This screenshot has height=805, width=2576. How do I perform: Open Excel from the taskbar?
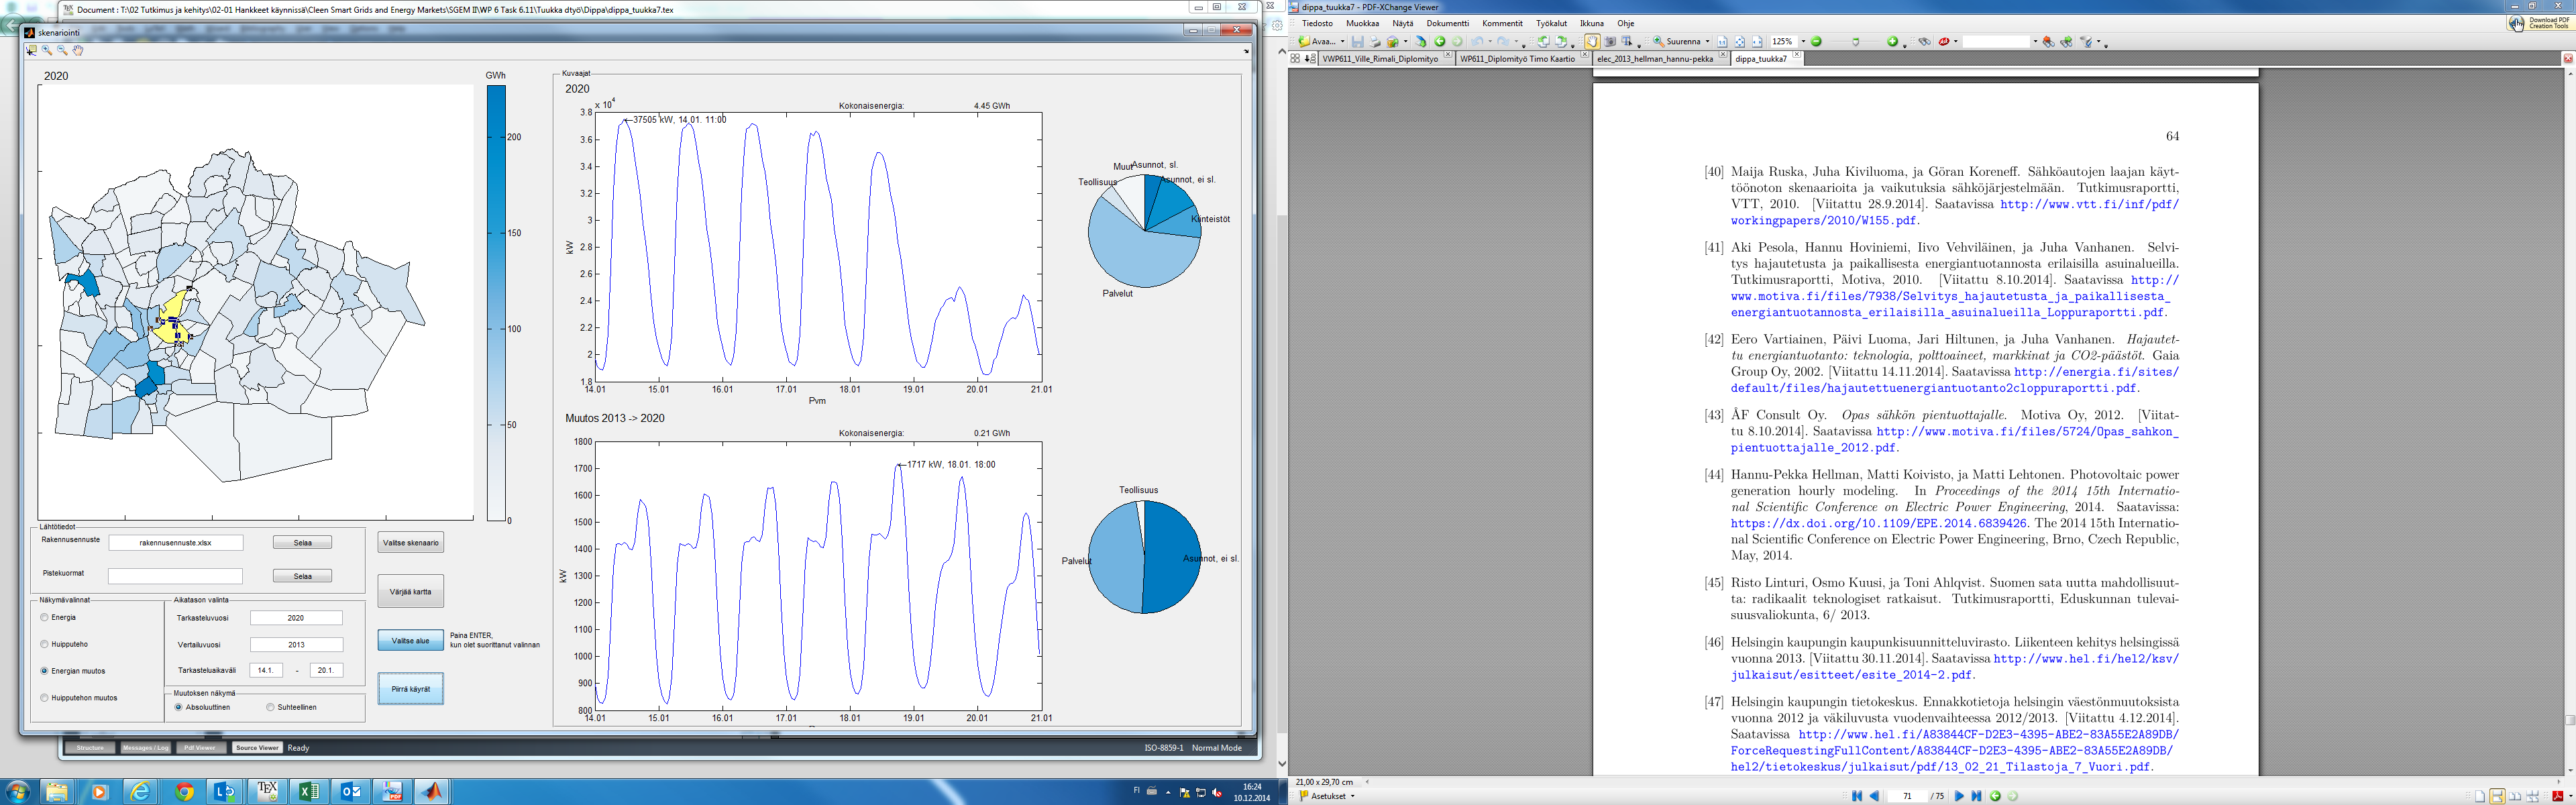[309, 791]
